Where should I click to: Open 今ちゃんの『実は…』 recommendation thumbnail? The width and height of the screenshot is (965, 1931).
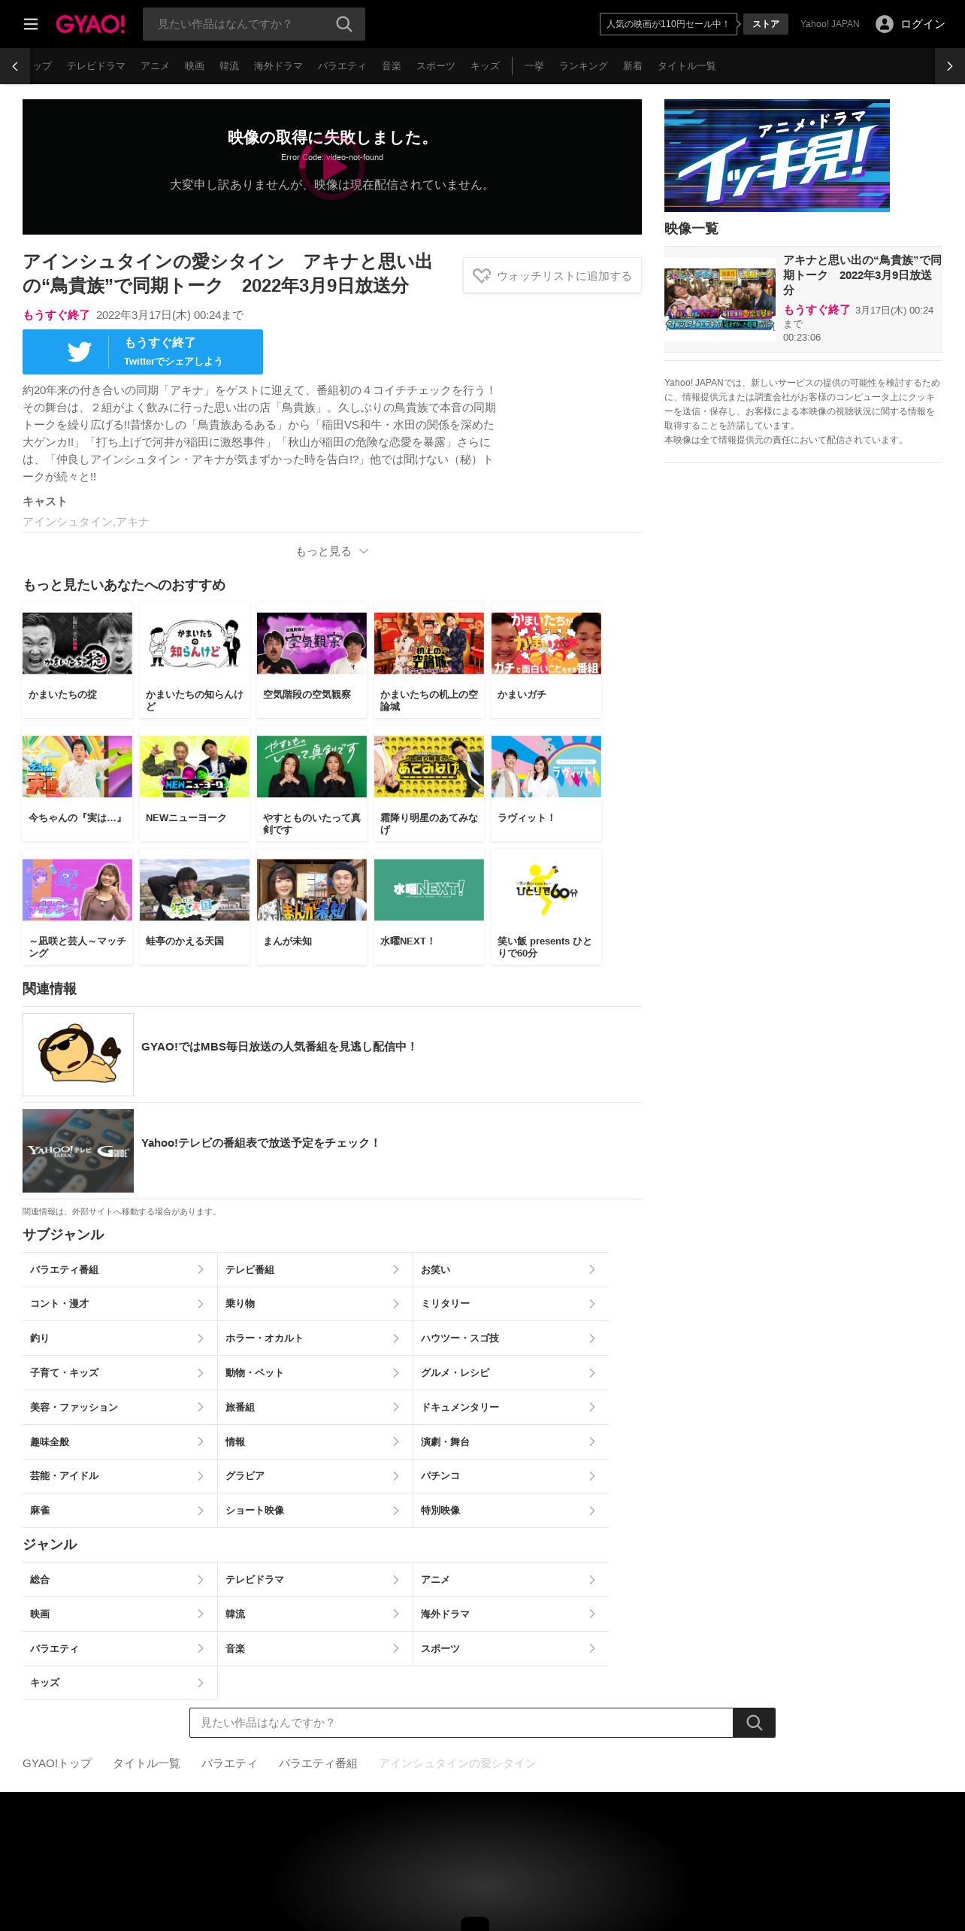(x=77, y=766)
